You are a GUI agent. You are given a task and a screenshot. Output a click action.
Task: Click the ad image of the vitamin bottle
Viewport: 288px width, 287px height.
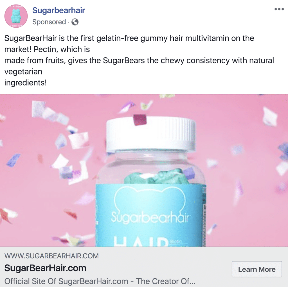pyautogui.click(x=144, y=170)
